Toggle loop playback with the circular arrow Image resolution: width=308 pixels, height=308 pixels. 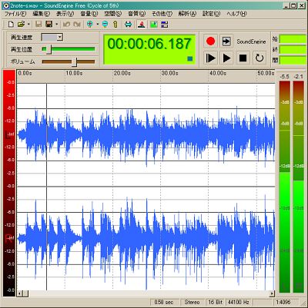click(x=259, y=58)
